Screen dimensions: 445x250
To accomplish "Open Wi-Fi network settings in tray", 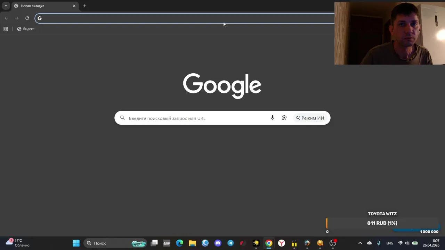I will (x=400, y=243).
